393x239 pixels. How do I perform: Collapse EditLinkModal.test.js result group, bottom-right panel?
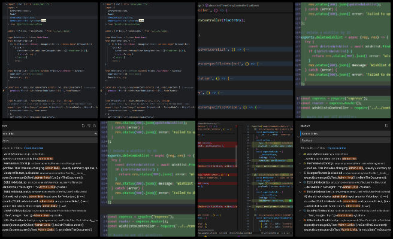[x=300, y=192]
